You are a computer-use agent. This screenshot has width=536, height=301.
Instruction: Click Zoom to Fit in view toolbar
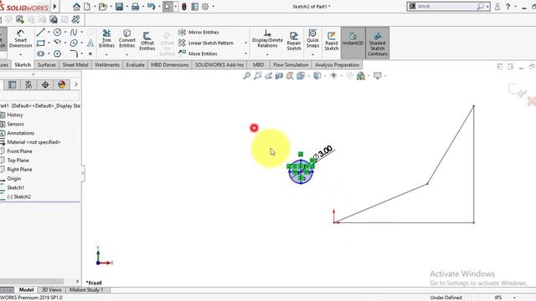point(247,76)
